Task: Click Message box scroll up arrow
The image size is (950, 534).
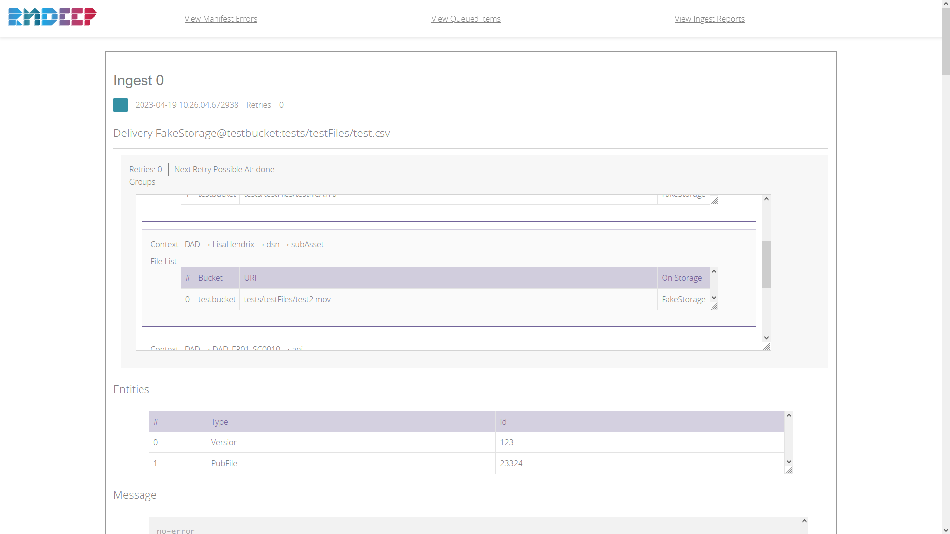Action: 804,521
